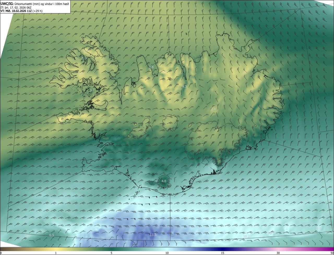Click the colorbar tick label 30
This screenshot has width=334, height=255.
278,253
